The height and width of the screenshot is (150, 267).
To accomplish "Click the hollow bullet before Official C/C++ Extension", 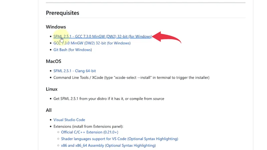I will coord(58,133).
